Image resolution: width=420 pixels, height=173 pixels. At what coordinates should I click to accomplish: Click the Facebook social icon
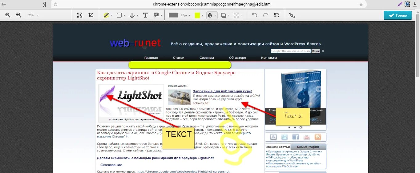(x=296, y=137)
